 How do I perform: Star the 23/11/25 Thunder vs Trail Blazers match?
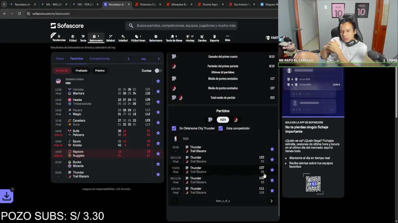tap(272, 160)
